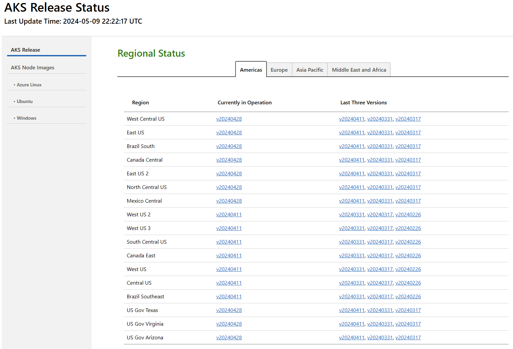The width and height of the screenshot is (513, 349).
Task: Click v20240317 link for East US 2
Action: pyautogui.click(x=408, y=173)
